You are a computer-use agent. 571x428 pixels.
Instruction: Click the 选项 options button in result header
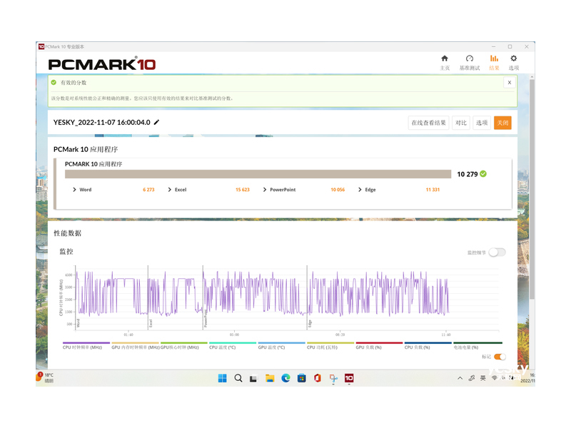pos(482,123)
